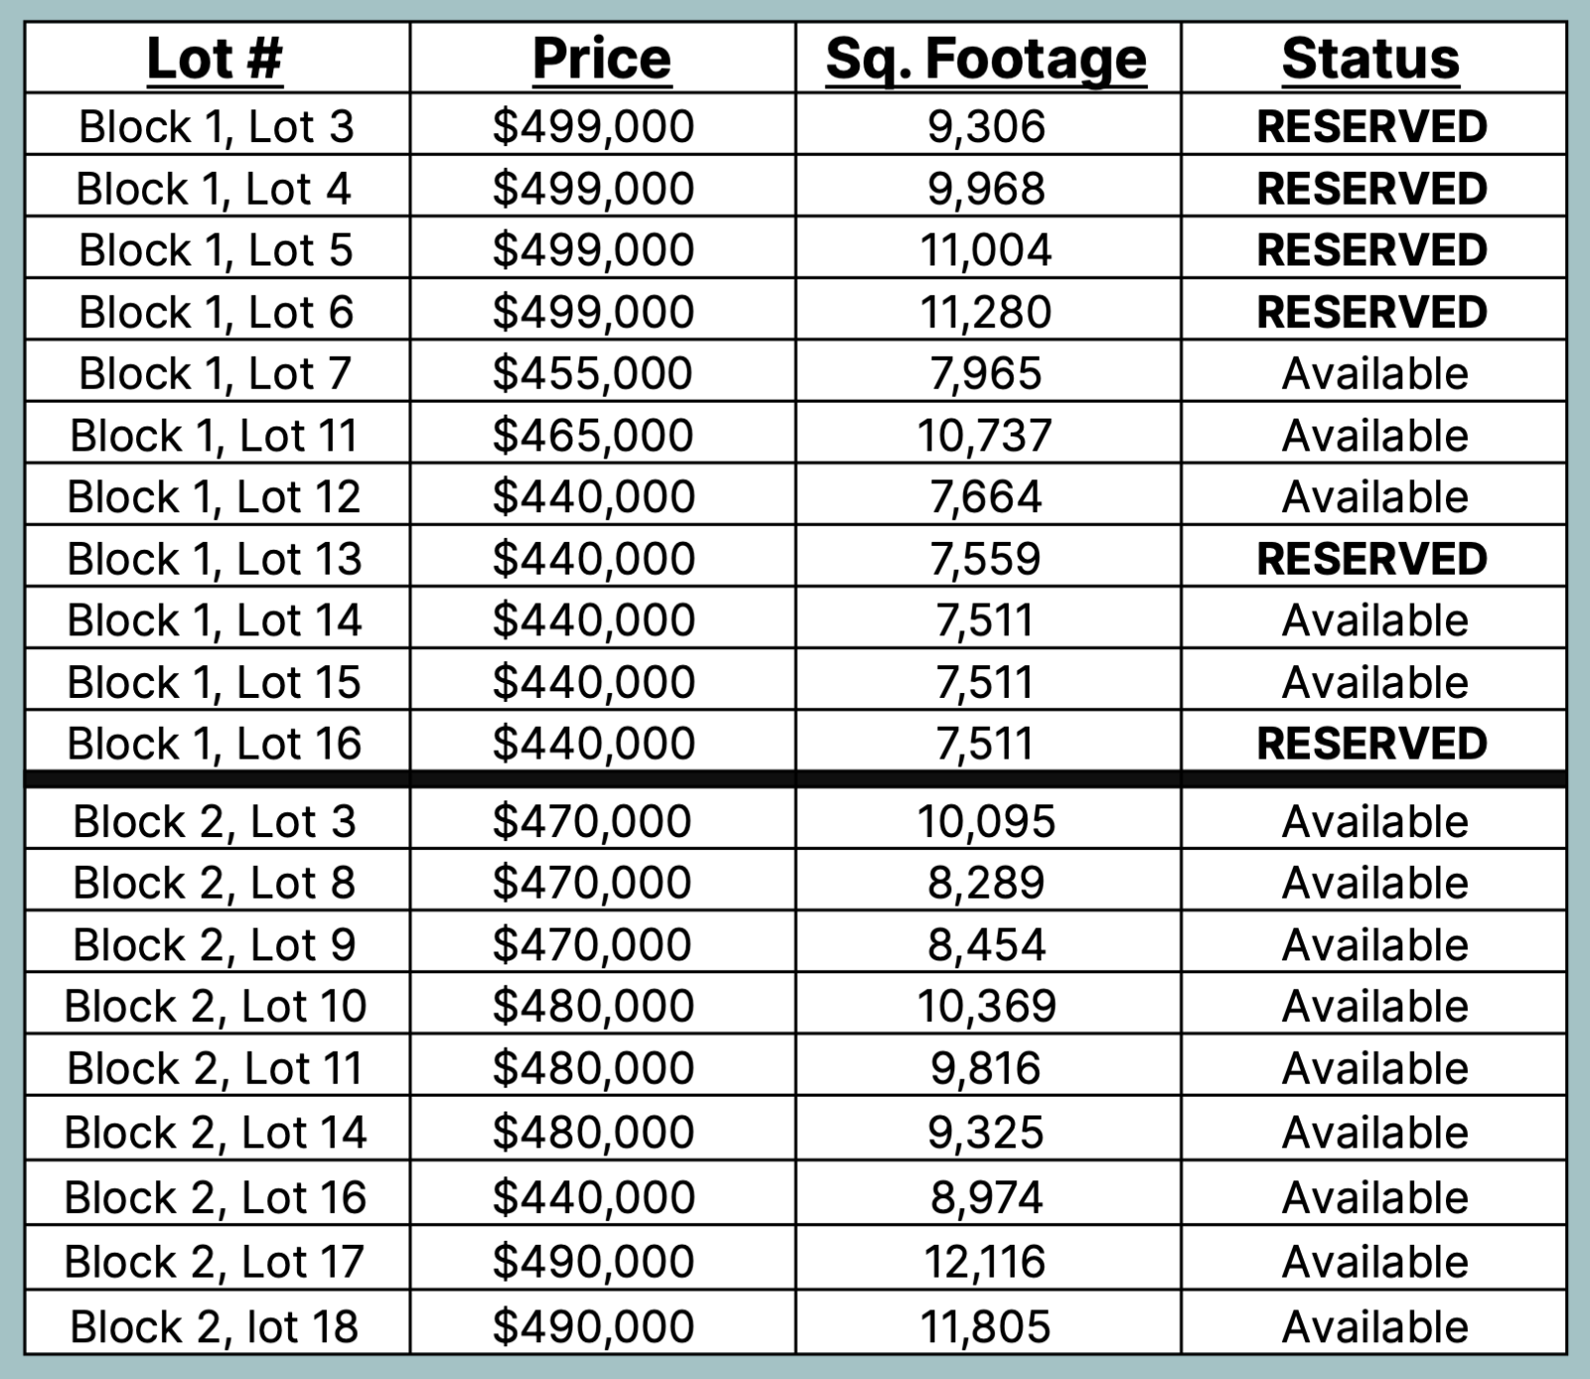Click the Block 2, Lot 3 cell
The width and height of the screenshot is (1590, 1379).
coord(215,821)
